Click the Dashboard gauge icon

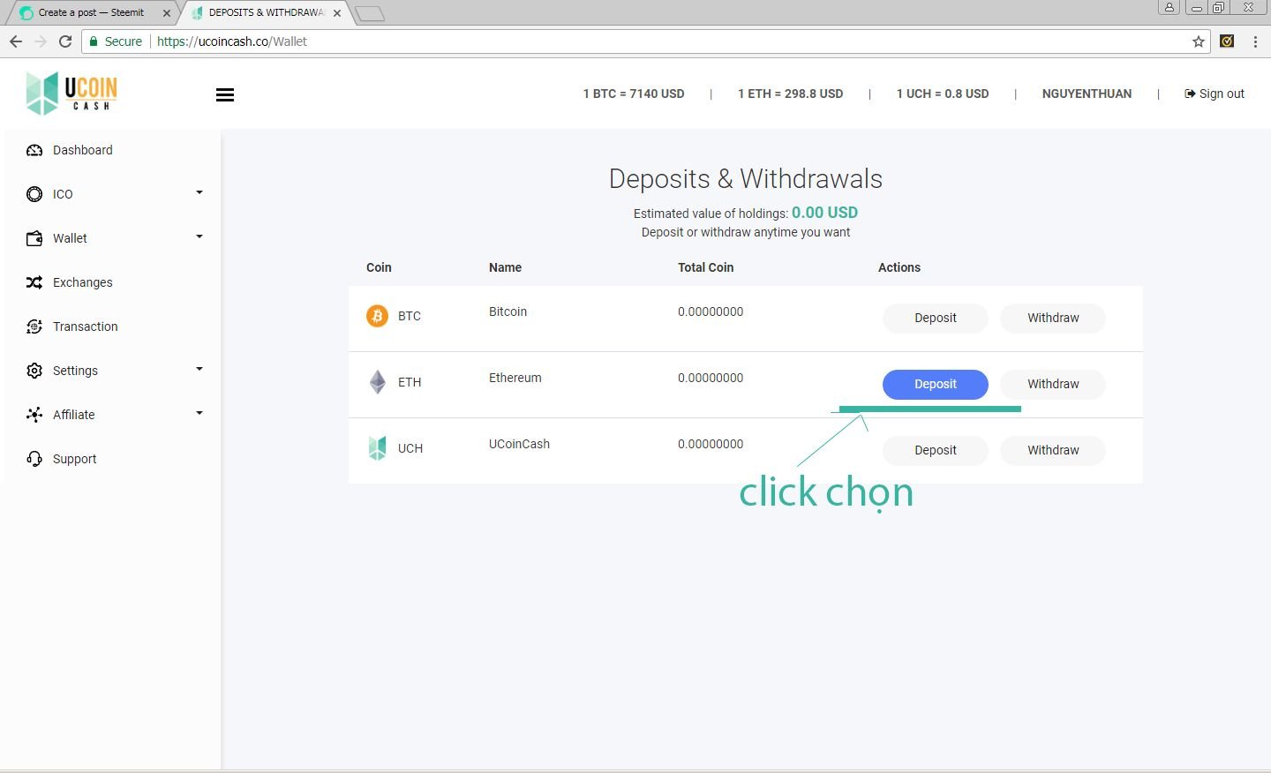34,150
